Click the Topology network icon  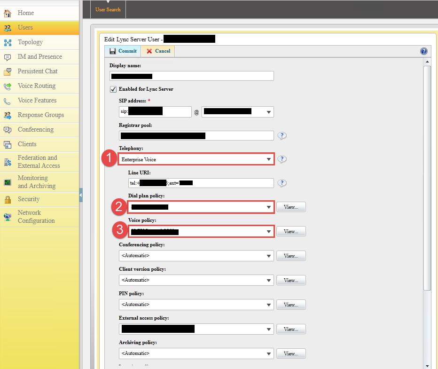click(x=8, y=42)
